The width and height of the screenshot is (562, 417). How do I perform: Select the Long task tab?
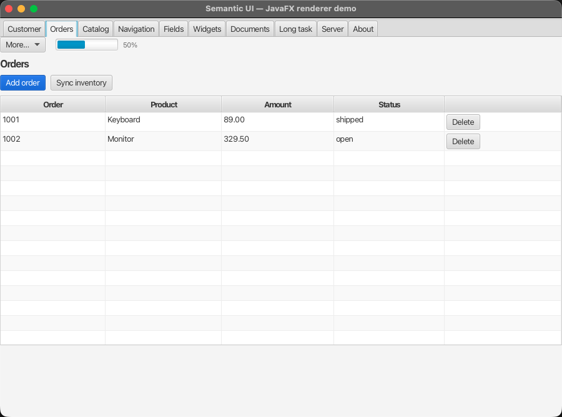296,29
